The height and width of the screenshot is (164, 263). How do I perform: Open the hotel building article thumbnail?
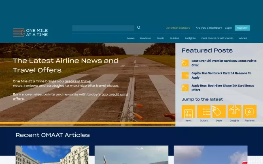tap(52, 155)
